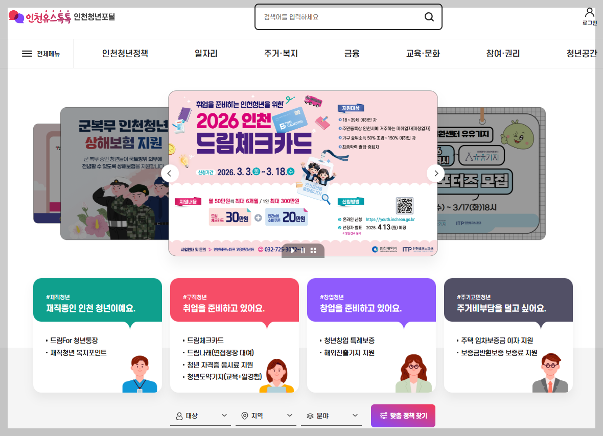Click the 맞춤 정책 찾기 button

click(403, 416)
